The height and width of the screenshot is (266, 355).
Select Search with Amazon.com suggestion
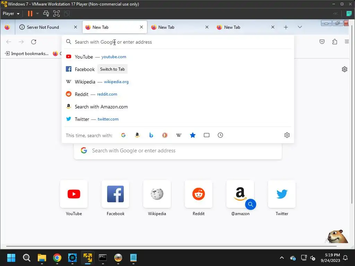point(178,107)
